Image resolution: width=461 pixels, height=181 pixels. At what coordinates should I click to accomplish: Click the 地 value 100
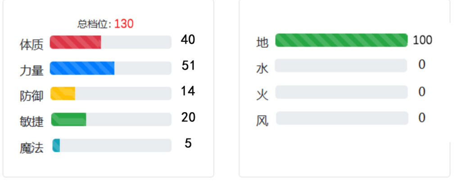422,40
